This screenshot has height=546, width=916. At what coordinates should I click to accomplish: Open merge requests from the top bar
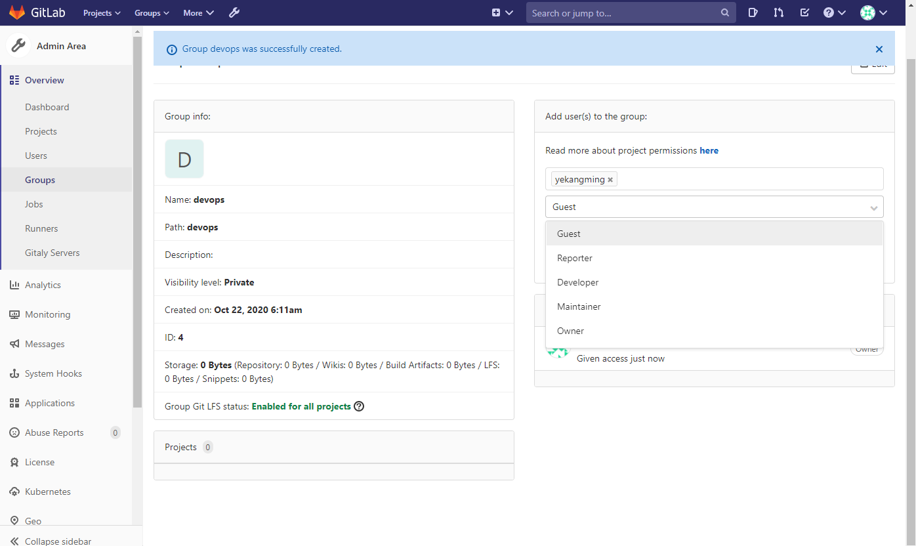coord(778,12)
